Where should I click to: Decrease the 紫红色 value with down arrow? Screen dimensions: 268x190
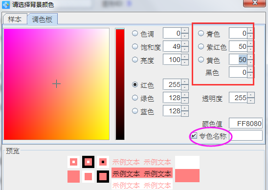[x=251, y=49]
